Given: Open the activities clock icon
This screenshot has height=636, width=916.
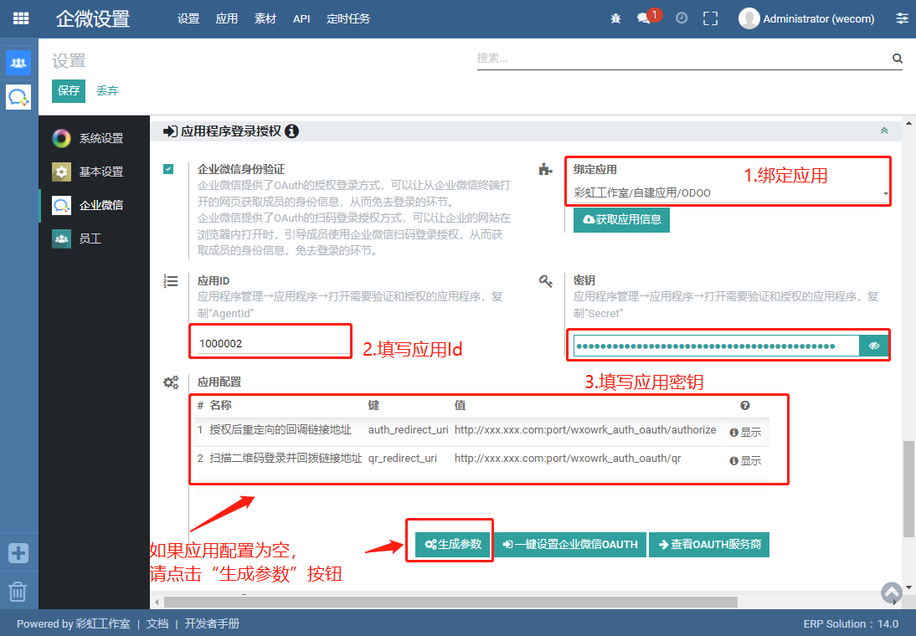Looking at the screenshot, I should [x=682, y=18].
